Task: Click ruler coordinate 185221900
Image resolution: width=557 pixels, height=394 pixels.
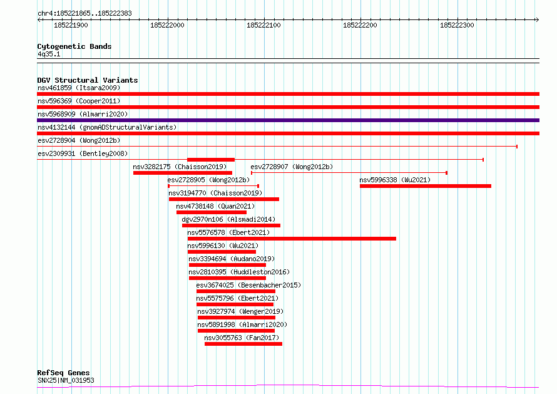Action: click(x=71, y=25)
